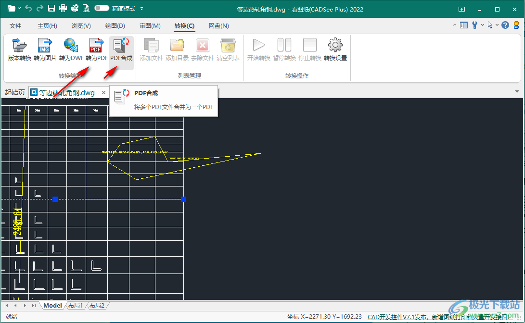Click clear list 清空列表 icon
Image resolution: width=525 pixels, height=323 pixels.
point(228,50)
